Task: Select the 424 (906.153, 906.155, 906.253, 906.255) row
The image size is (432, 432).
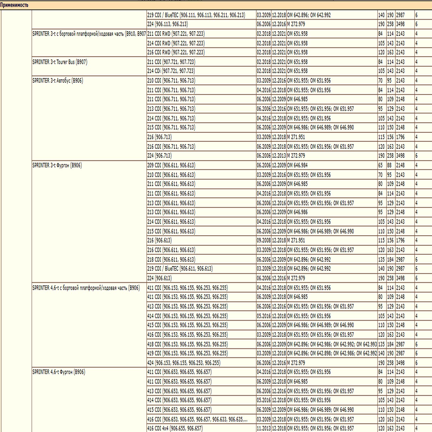Action: [184, 363]
